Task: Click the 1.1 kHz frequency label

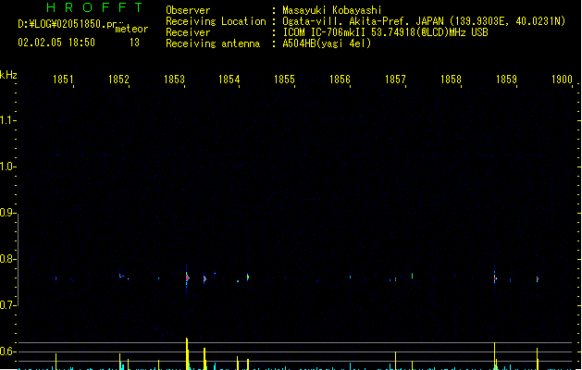Action: [x=6, y=120]
